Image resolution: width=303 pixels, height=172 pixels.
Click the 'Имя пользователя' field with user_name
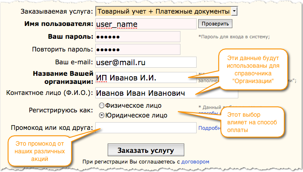tap(146, 24)
